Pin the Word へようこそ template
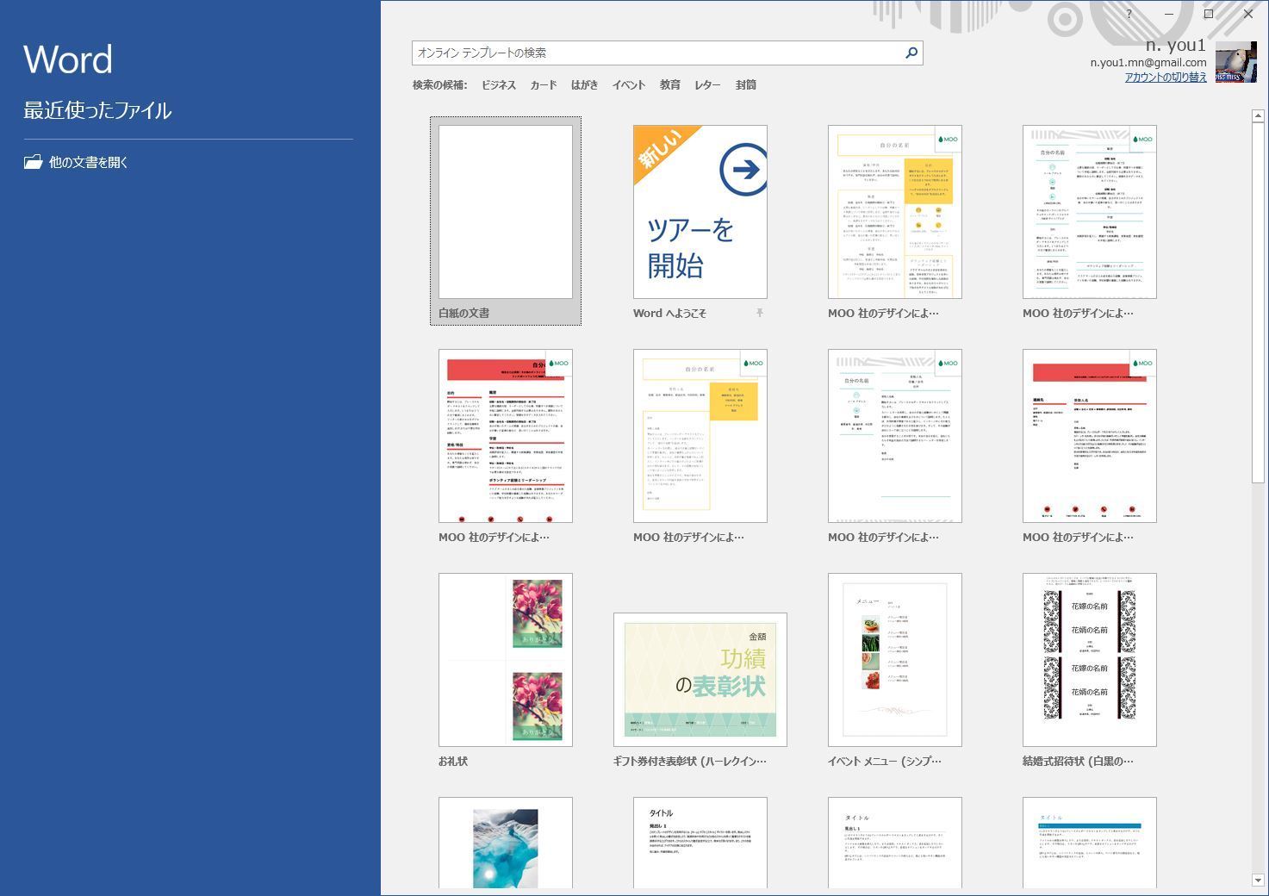Viewport: 1269px width, 896px height. click(759, 313)
